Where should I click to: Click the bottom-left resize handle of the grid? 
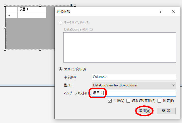5,50
